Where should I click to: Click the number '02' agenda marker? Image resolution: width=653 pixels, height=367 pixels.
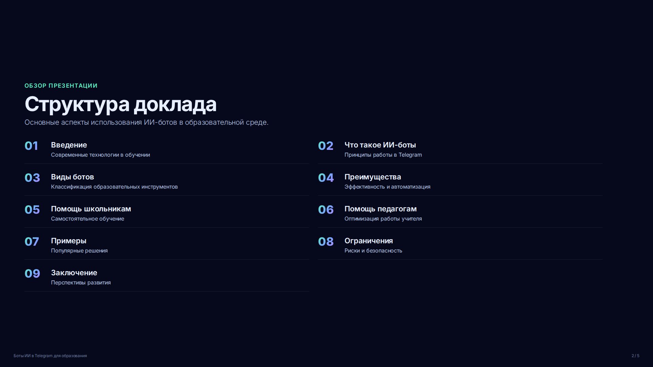325,146
